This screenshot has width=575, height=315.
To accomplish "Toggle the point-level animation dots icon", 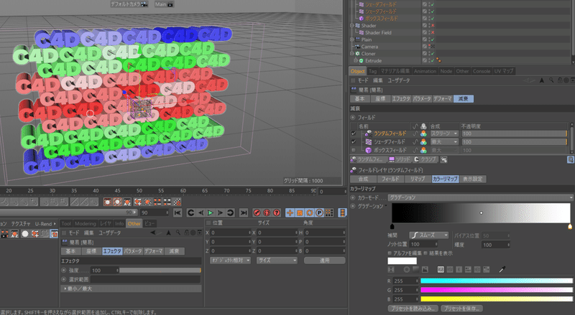I will tap(329, 212).
